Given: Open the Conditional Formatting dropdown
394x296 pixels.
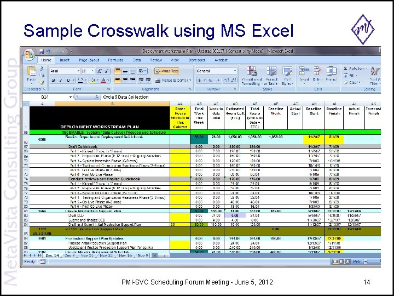Looking at the screenshot, I should [252, 76].
